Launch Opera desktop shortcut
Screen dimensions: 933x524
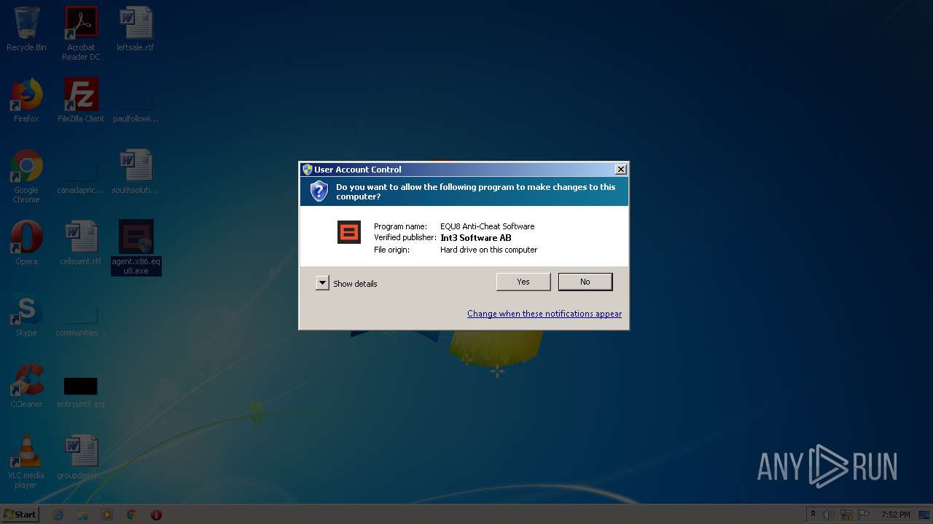[26, 243]
